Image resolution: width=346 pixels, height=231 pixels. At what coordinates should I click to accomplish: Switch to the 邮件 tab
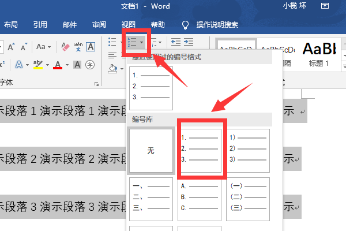point(70,24)
